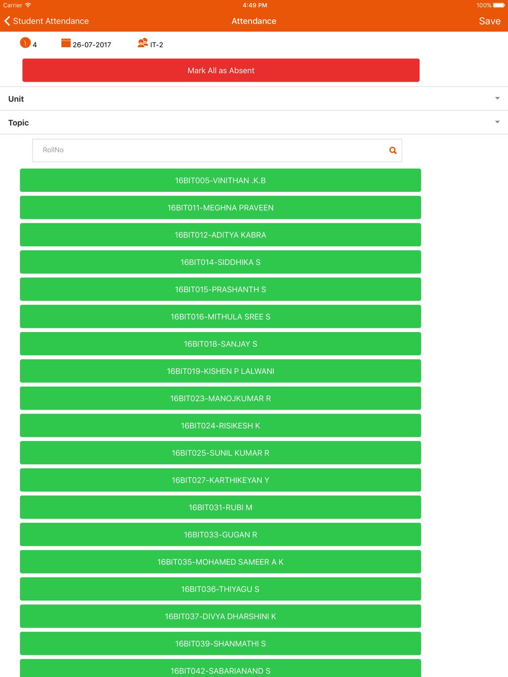Toggle attendance for 16BIT005-VINITHAN .K.B
Image resolution: width=508 pixels, height=677 pixels.
point(220,180)
